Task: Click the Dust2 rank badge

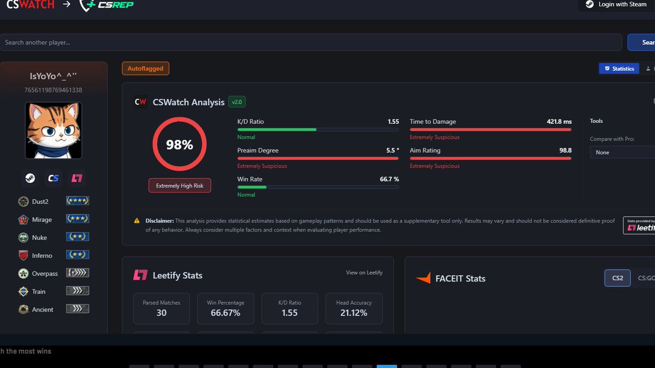Action: (78, 201)
